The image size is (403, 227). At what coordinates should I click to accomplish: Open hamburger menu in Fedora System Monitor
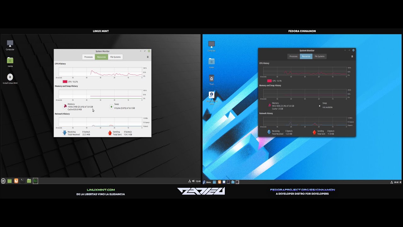pyautogui.click(x=352, y=56)
